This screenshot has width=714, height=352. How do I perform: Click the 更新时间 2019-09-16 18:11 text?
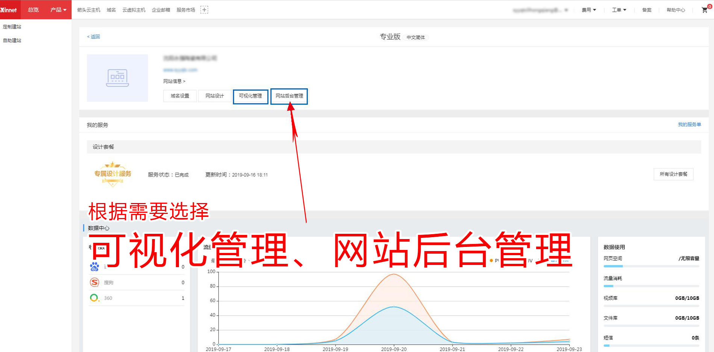tap(236, 175)
